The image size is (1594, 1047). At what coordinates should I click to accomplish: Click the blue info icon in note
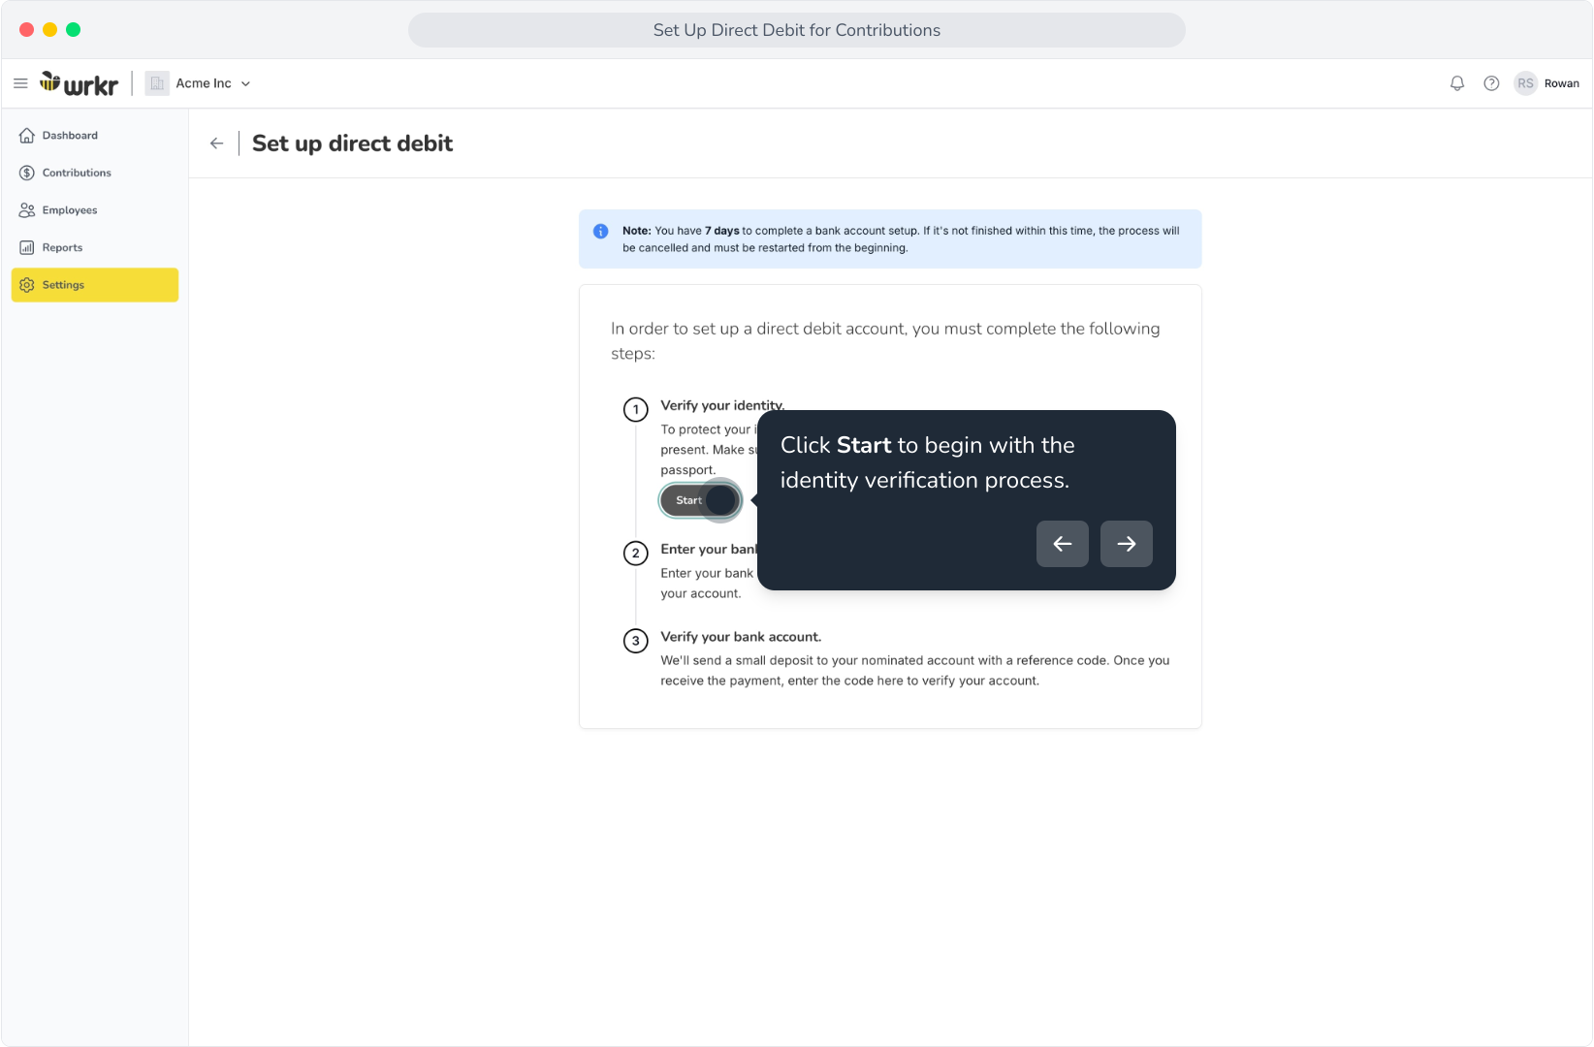600,231
